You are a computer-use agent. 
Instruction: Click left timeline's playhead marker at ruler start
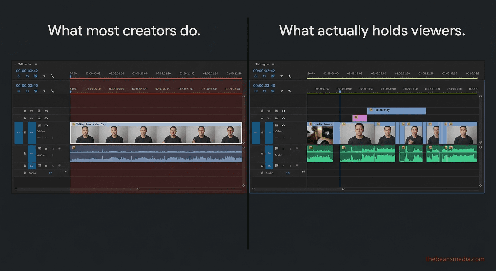(70, 92)
